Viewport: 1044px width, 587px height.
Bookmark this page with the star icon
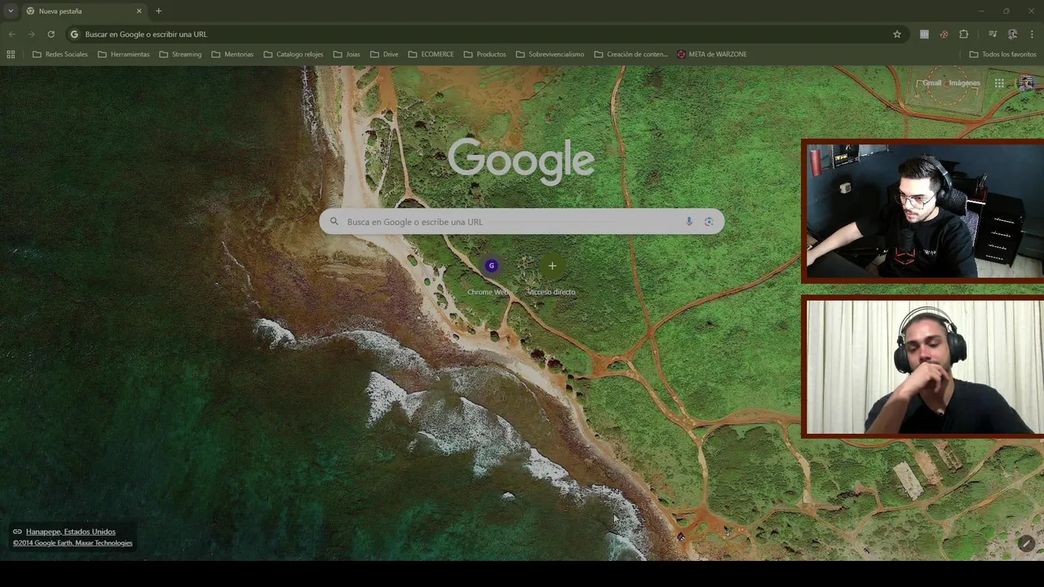point(897,34)
